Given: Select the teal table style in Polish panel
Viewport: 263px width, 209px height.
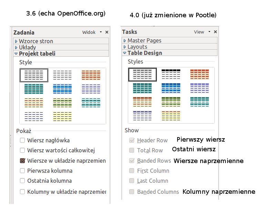Looking at the screenshot, I should [34, 89].
